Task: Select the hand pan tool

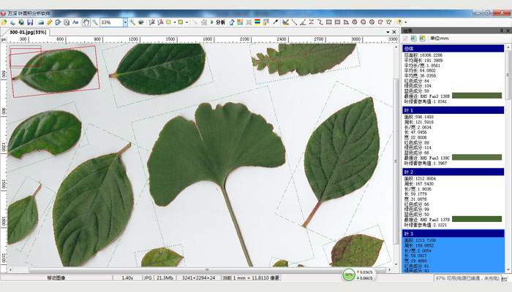Action: pyautogui.click(x=86, y=23)
